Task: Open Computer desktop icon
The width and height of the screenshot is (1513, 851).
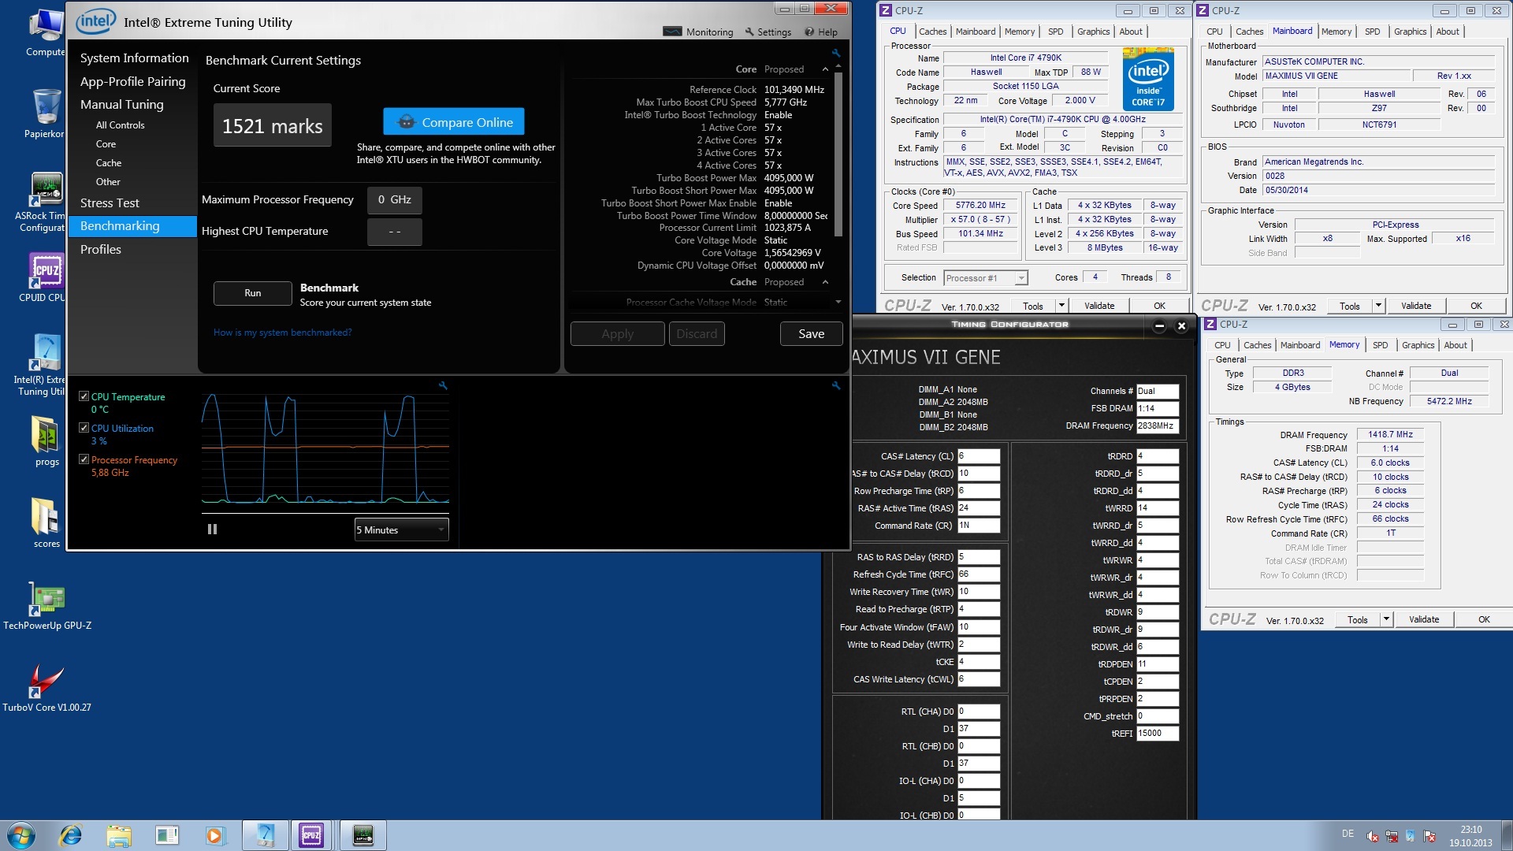Action: [46, 32]
